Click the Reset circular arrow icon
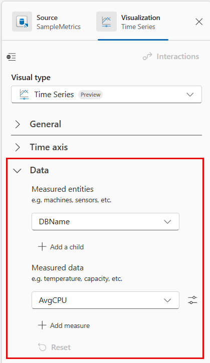210x363 pixels. point(42,347)
